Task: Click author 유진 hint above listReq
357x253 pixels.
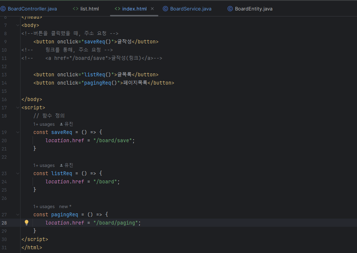Action: click(x=67, y=165)
